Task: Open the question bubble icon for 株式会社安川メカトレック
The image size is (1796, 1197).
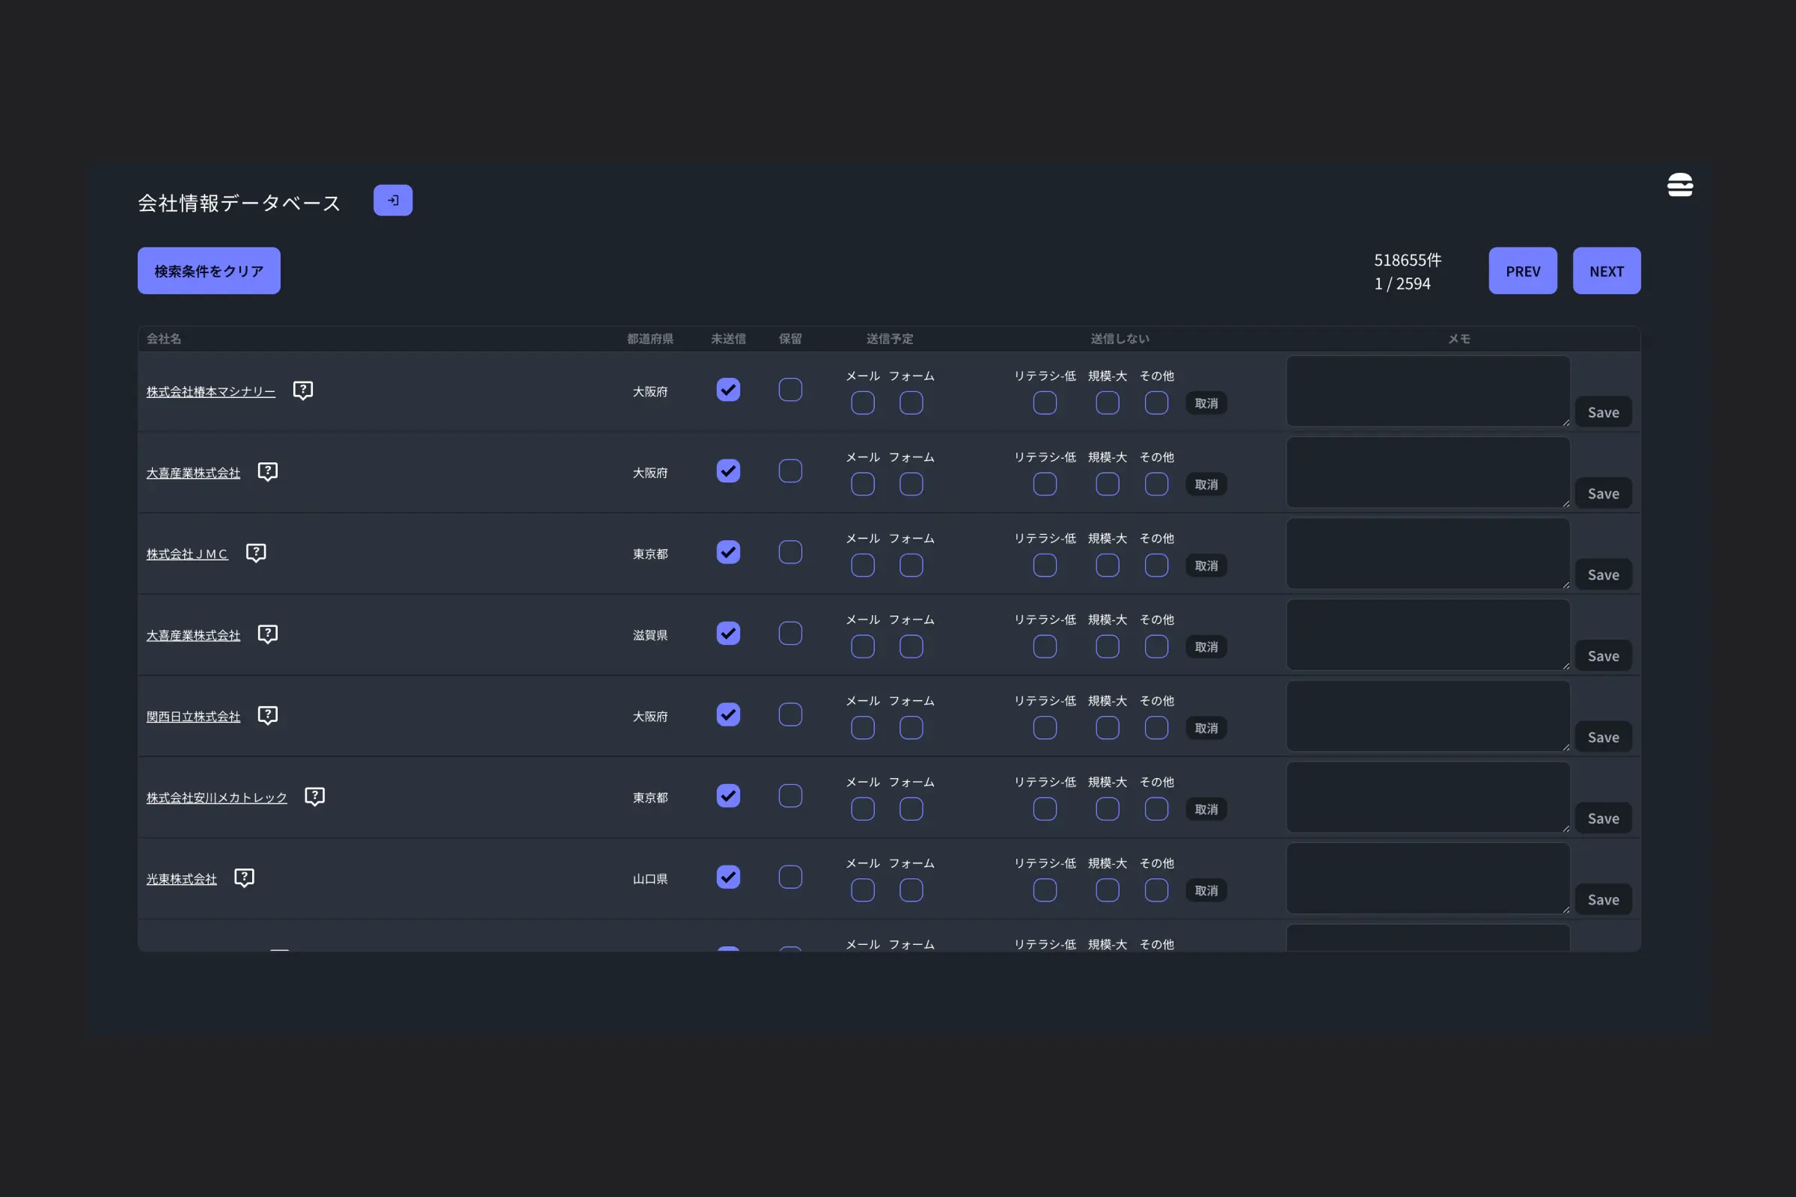Action: click(x=314, y=796)
